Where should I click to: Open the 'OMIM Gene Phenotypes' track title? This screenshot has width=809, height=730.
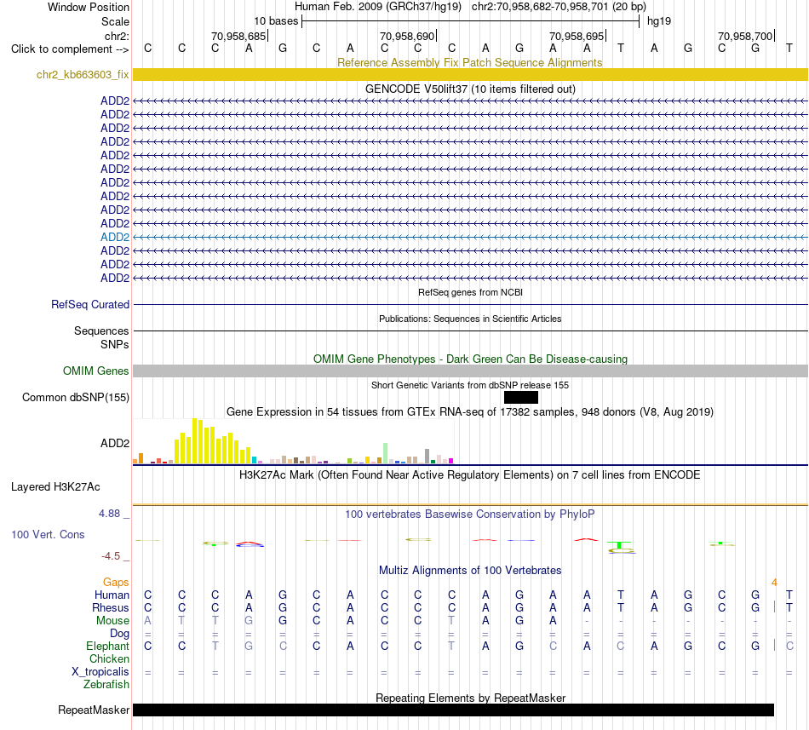coord(470,359)
